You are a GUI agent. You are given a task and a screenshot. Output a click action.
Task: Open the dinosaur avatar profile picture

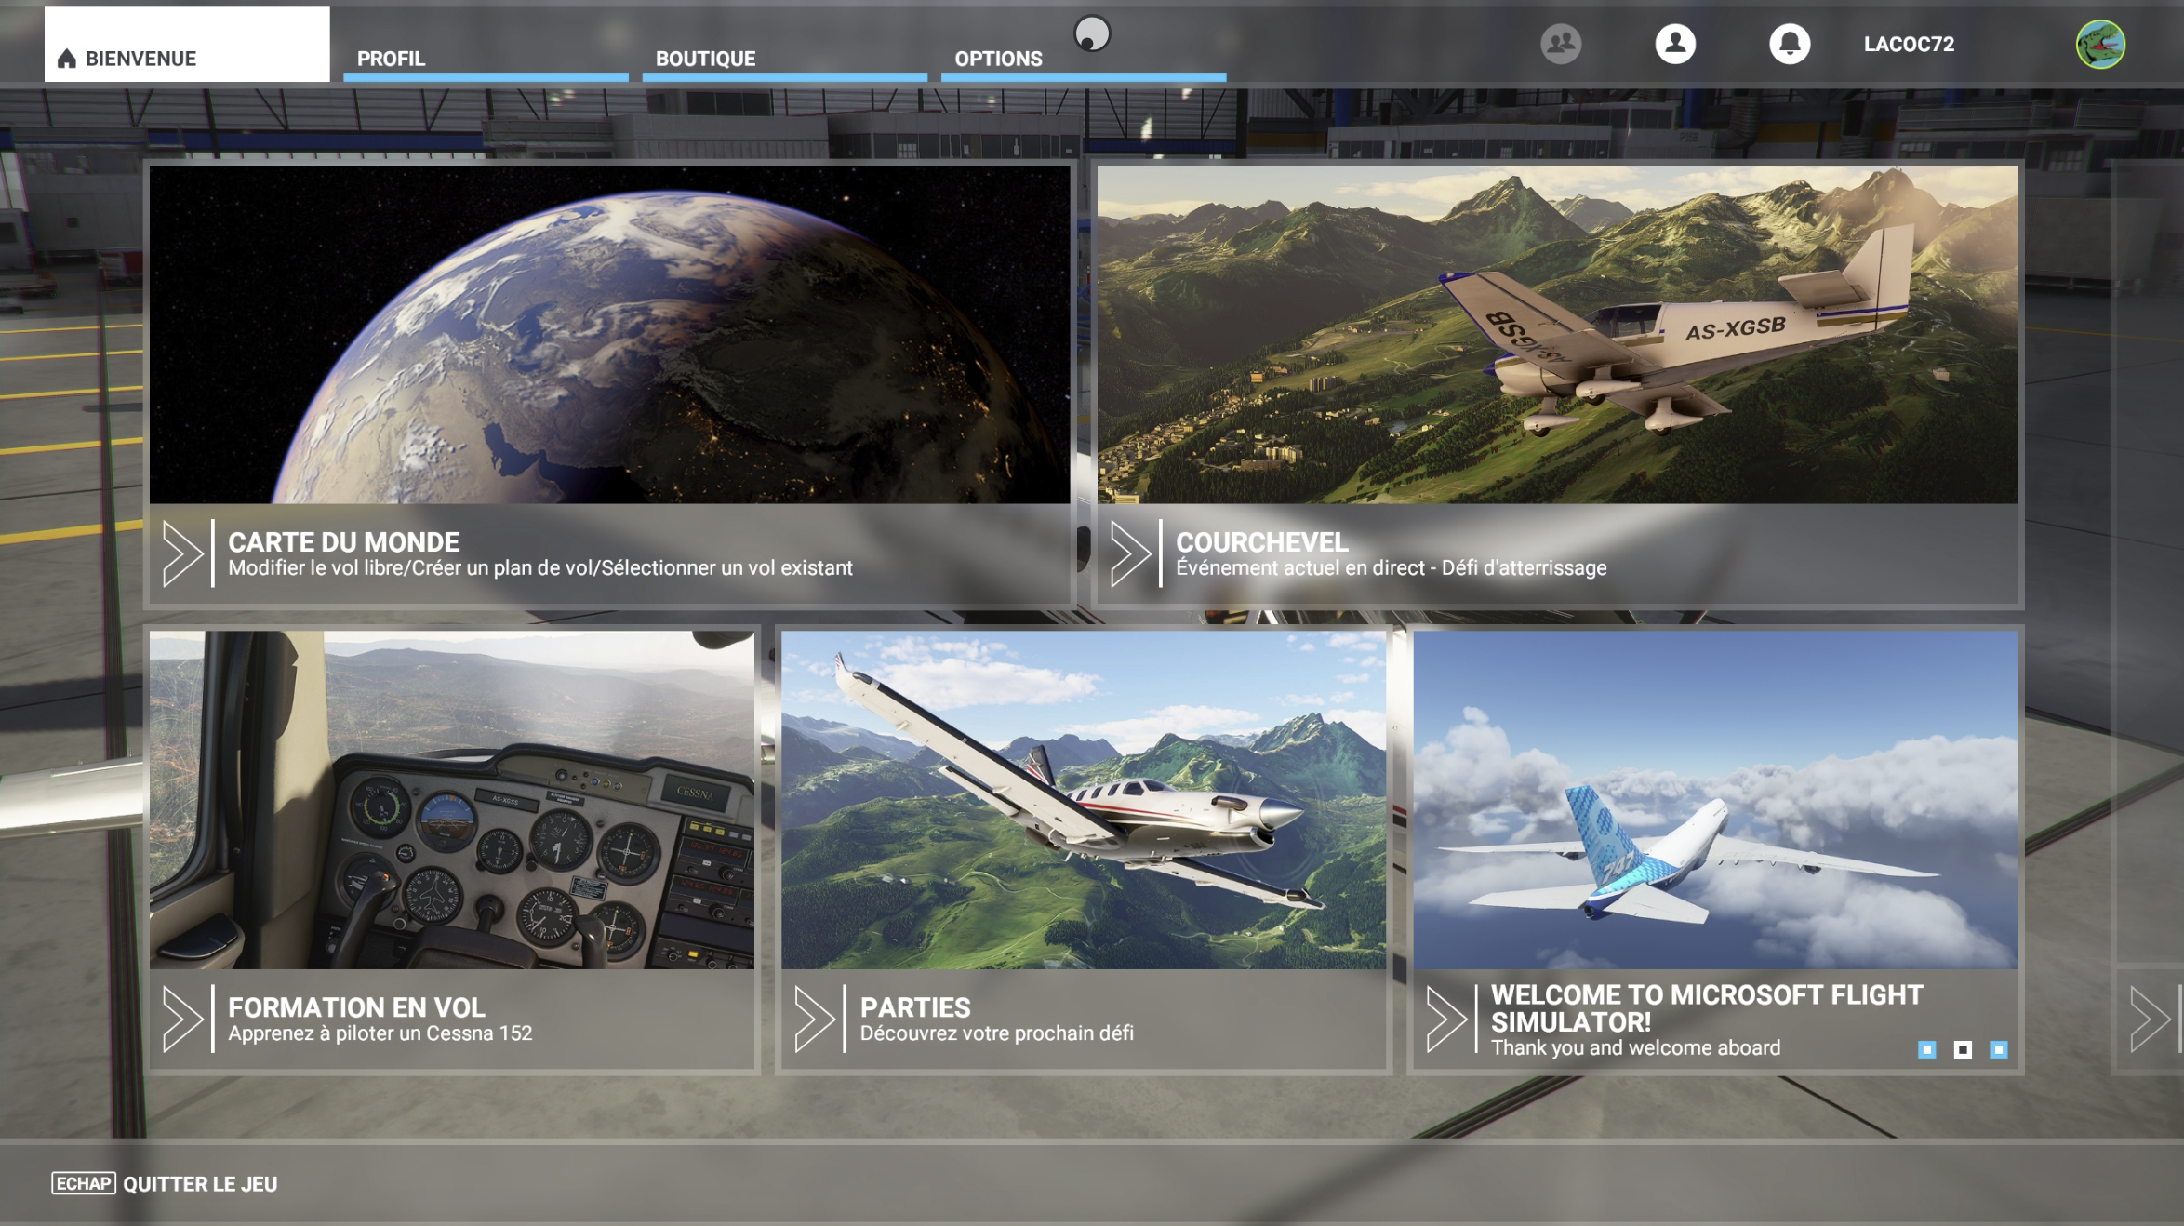[2100, 44]
